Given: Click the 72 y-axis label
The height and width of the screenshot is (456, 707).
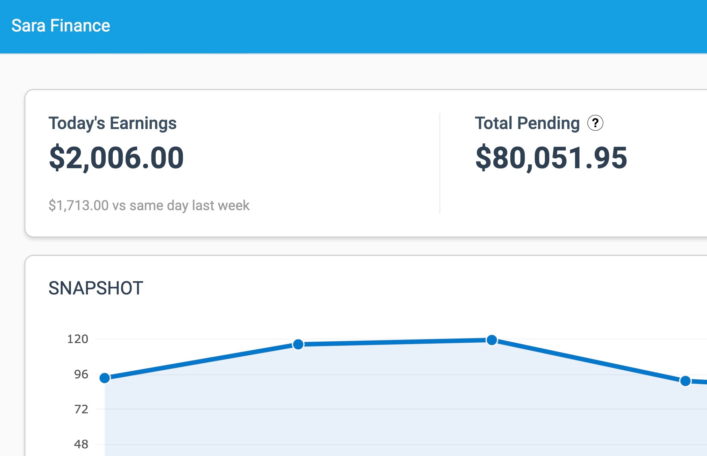Looking at the screenshot, I should tap(81, 409).
